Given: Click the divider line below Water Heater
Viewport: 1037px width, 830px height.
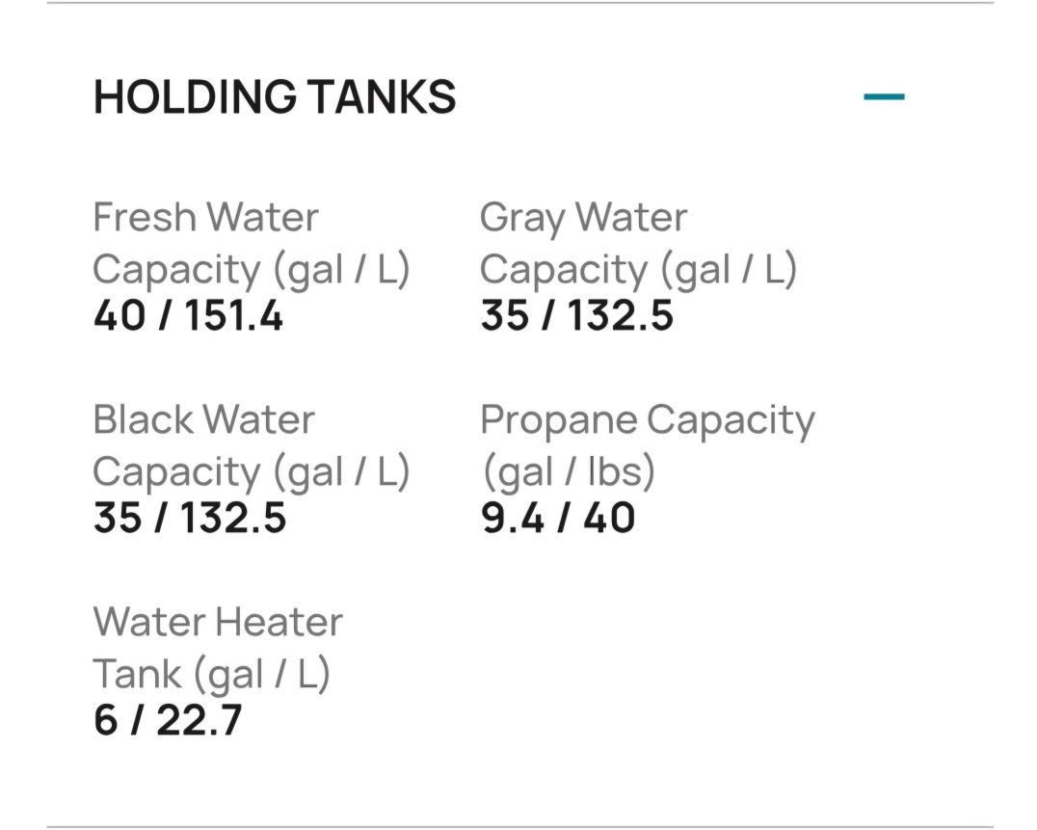Looking at the screenshot, I should tap(518, 826).
